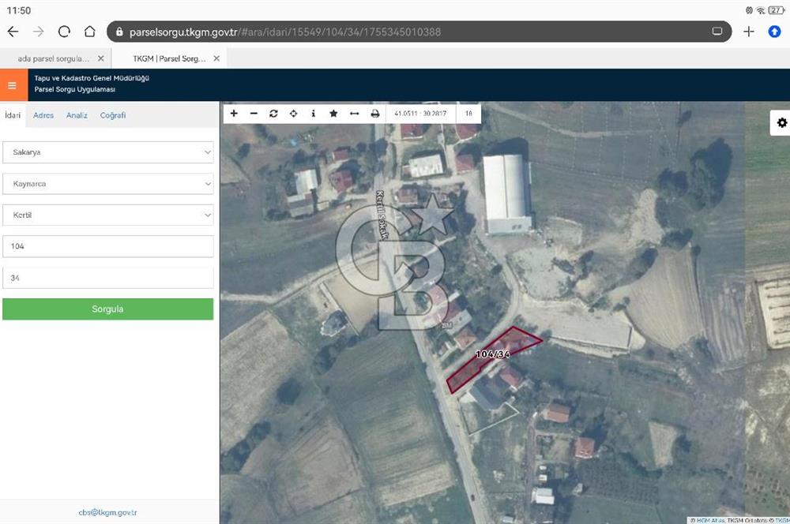Close the 'TKGM | Parsel Sorg' tab

pyautogui.click(x=216, y=58)
